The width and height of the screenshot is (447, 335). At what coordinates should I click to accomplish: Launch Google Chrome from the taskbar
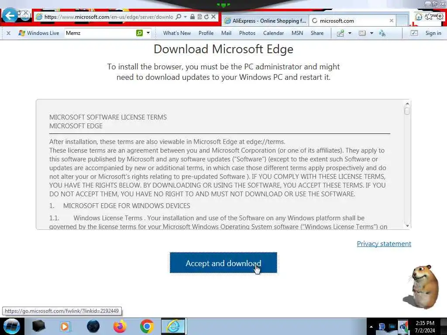pos(147,326)
